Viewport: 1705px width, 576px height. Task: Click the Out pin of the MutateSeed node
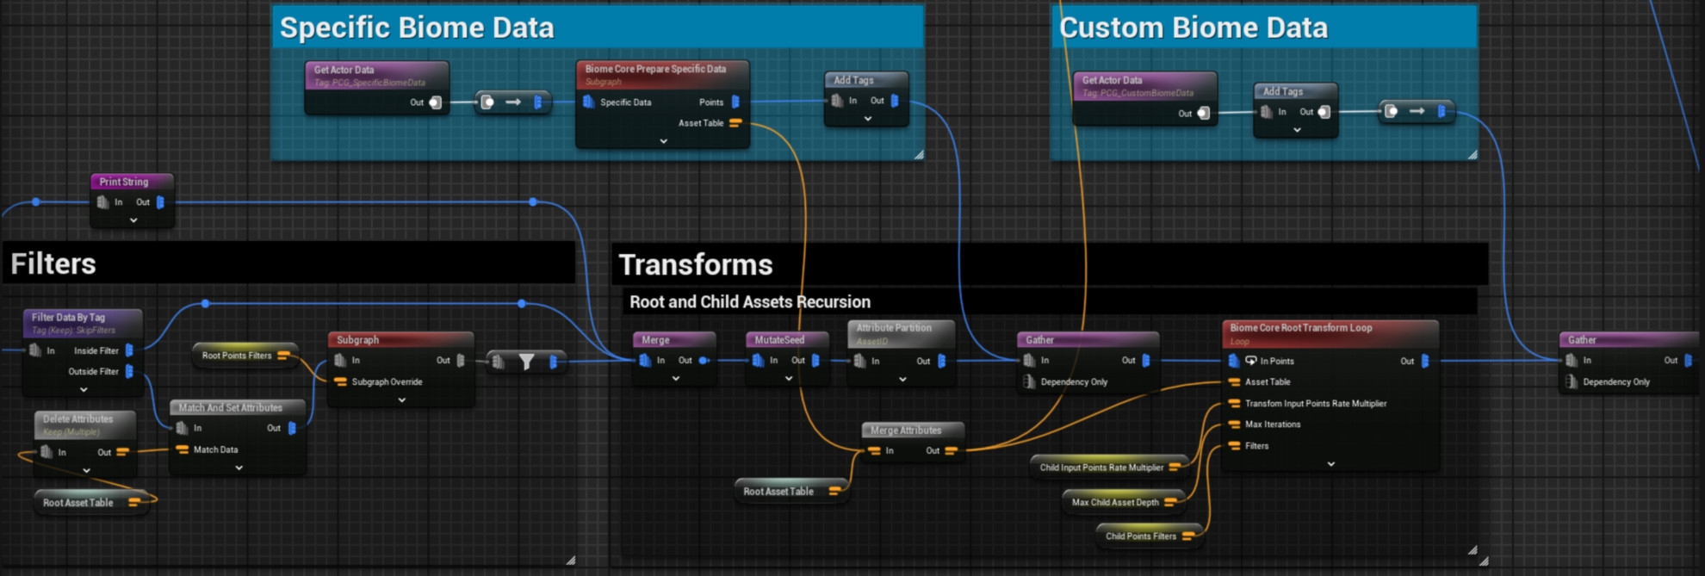tap(815, 361)
